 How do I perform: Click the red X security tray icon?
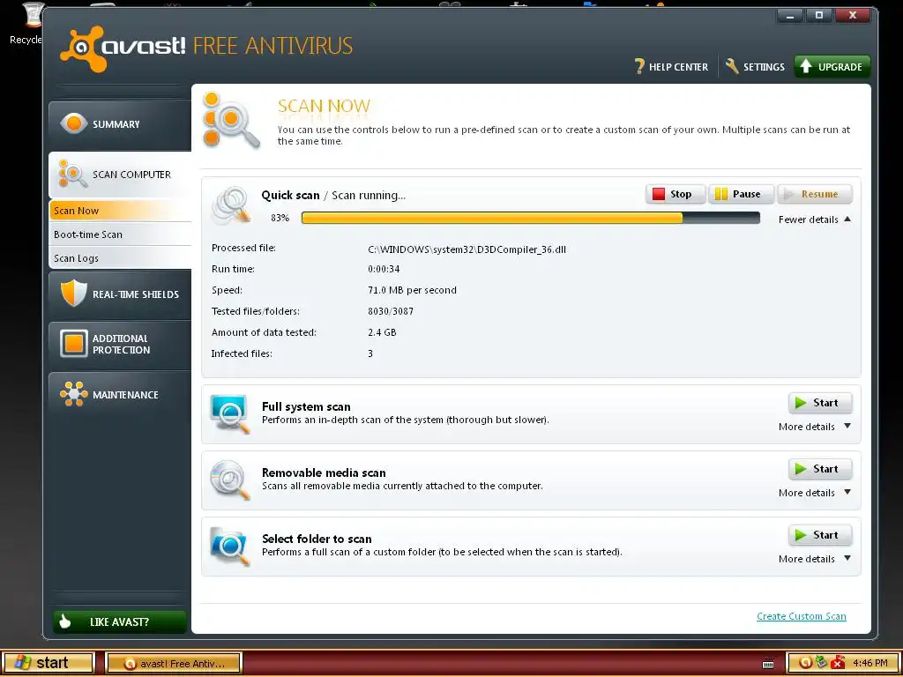(x=838, y=663)
